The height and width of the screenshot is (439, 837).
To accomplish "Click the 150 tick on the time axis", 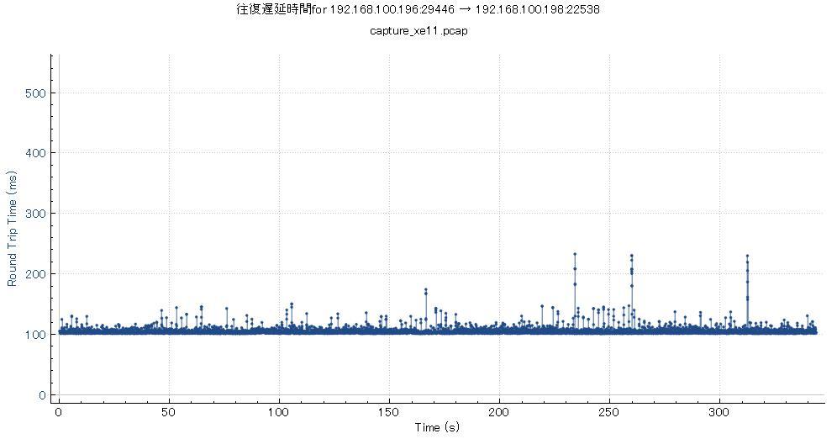I will 388,412.
